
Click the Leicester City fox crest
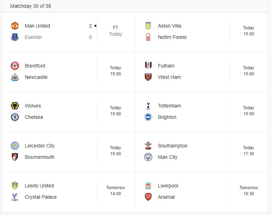click(15, 146)
